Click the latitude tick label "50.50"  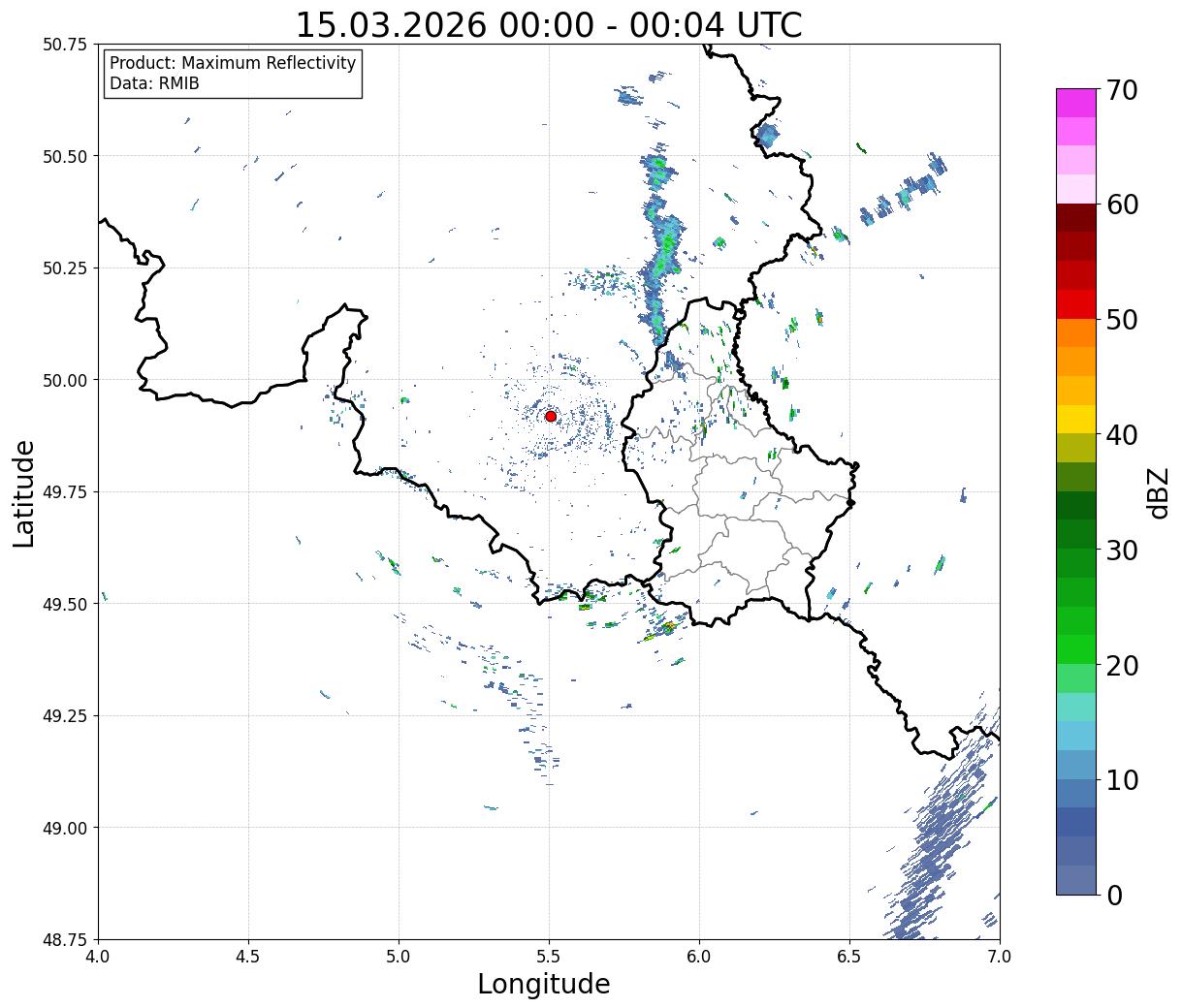click(x=65, y=156)
